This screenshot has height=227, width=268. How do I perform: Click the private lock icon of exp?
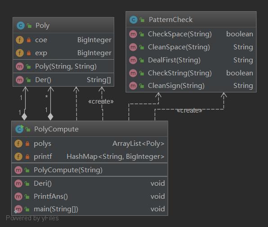click(29, 53)
